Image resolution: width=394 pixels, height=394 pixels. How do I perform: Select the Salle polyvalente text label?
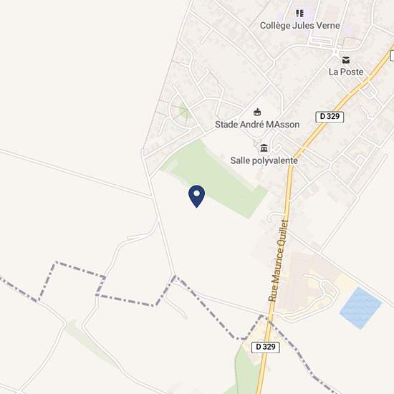264,160
